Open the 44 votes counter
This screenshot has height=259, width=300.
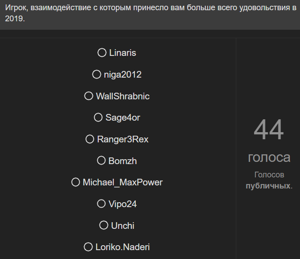[x=269, y=130]
